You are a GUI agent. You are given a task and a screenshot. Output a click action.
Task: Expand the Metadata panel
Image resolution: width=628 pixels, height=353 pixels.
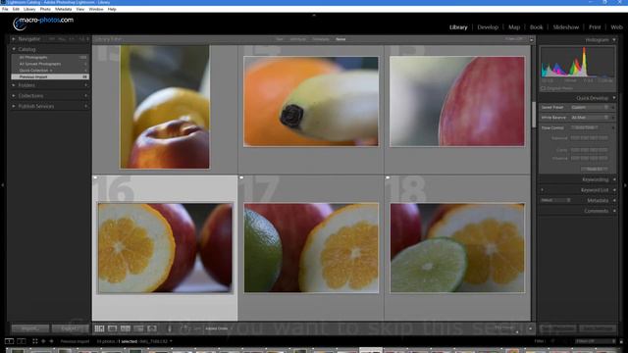click(x=614, y=200)
